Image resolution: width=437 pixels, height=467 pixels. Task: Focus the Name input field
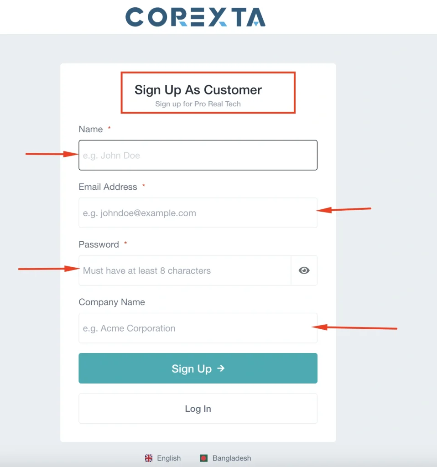(x=198, y=156)
